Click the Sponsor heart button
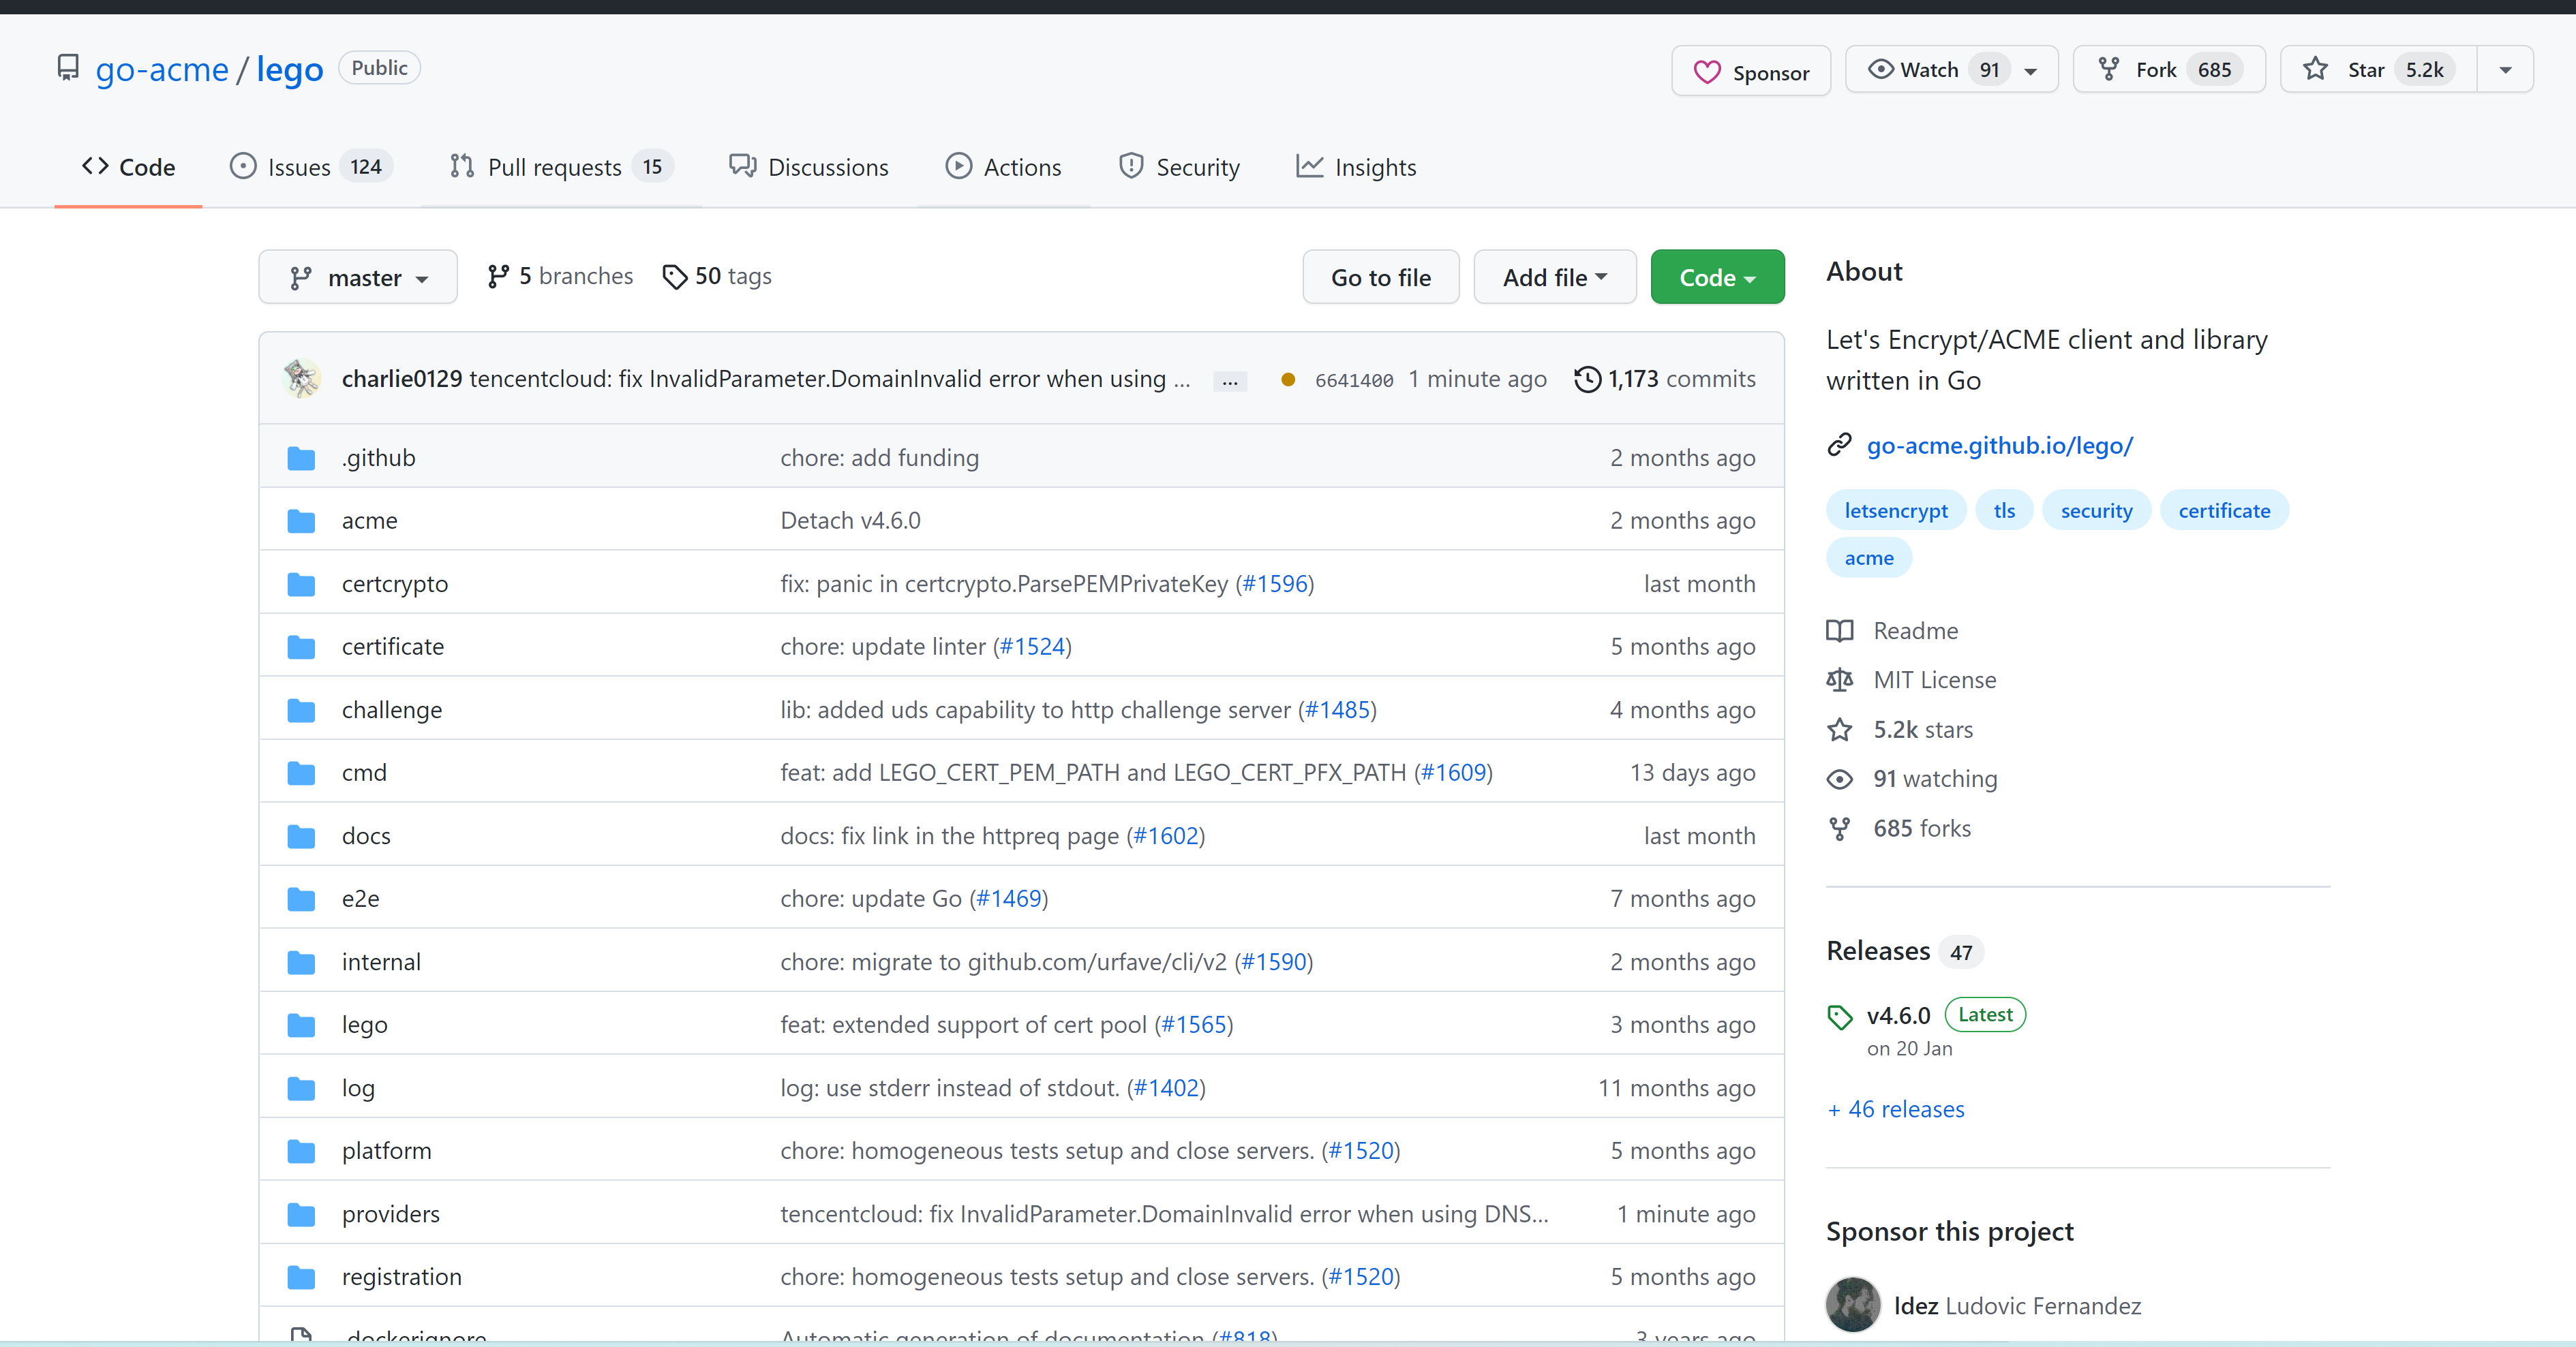2576x1347 pixels. [x=1751, y=71]
